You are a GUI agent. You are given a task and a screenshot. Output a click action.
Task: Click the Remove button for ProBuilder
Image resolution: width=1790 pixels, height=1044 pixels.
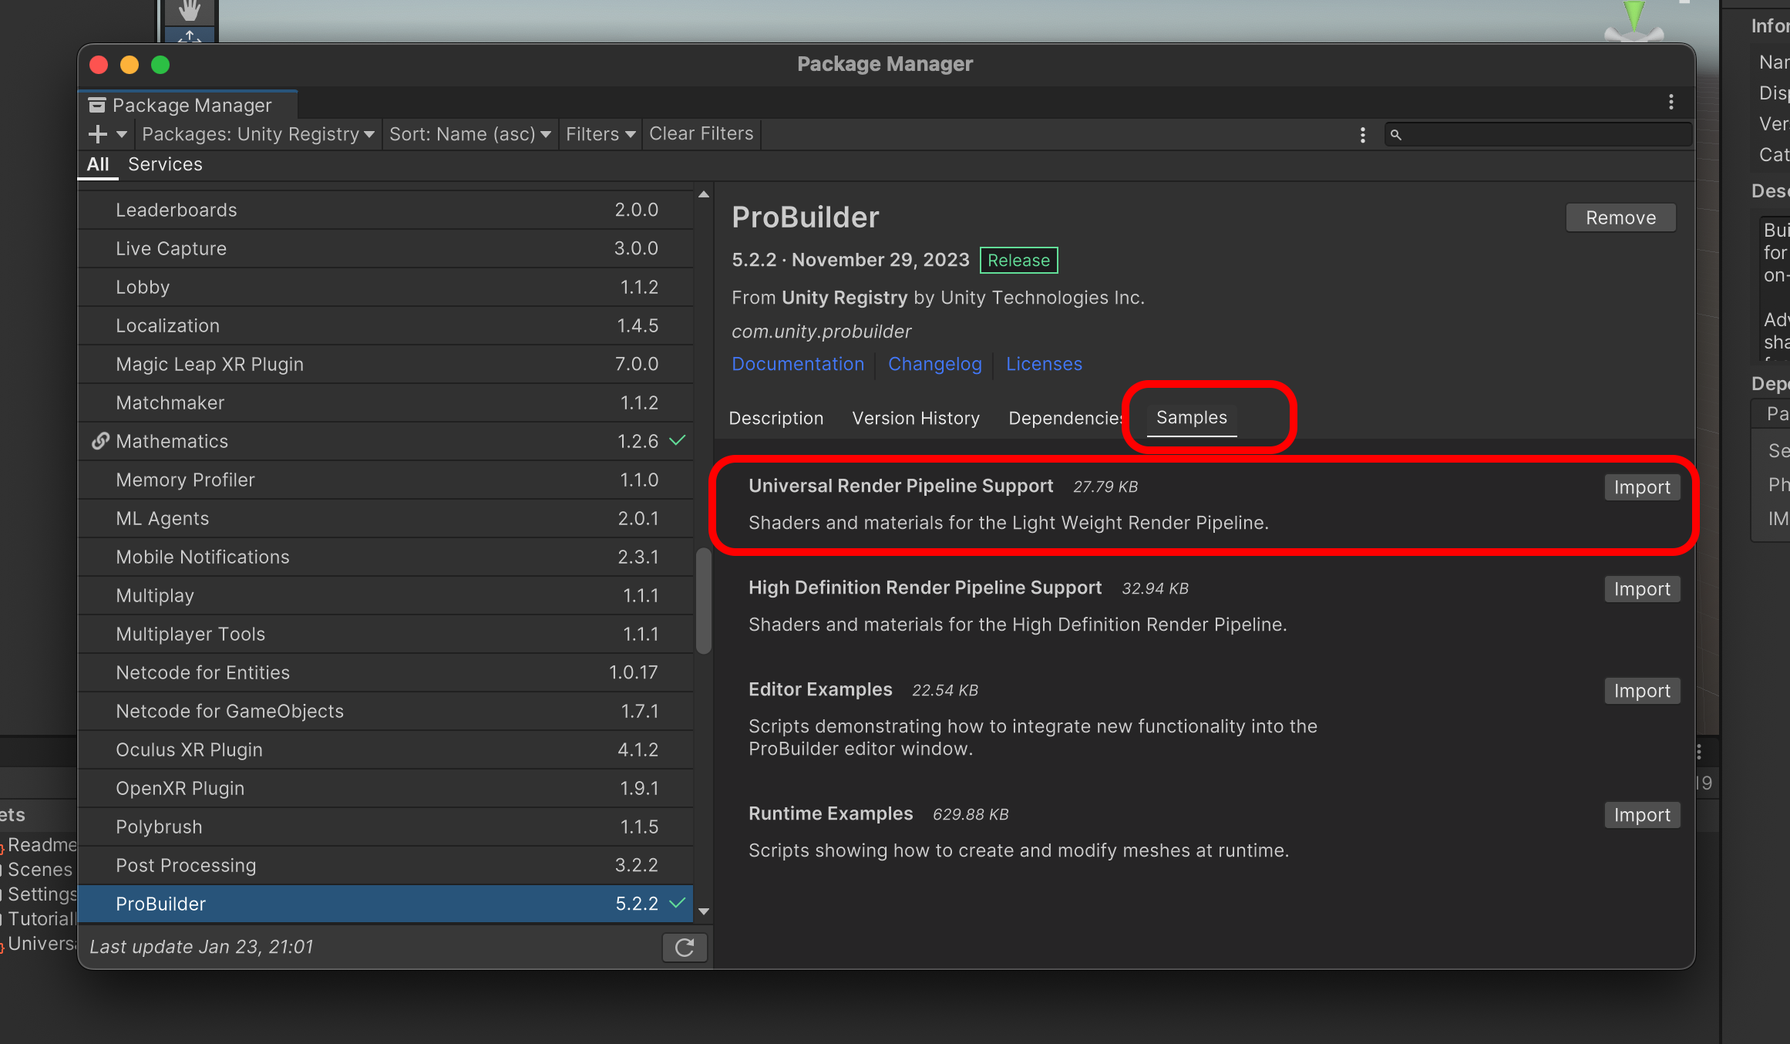(x=1620, y=218)
